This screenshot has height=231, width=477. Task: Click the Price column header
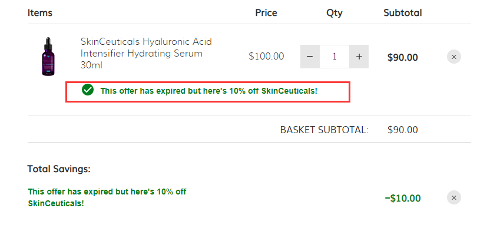(x=266, y=13)
